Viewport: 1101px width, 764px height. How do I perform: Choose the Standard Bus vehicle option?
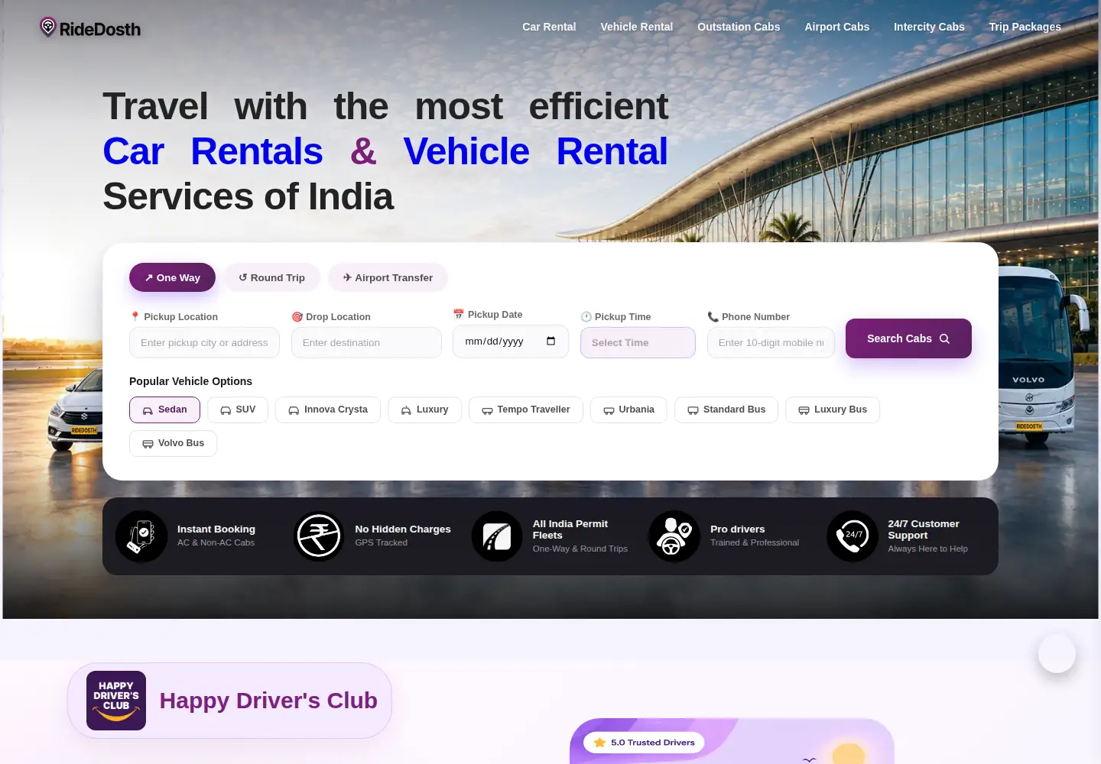coord(726,410)
